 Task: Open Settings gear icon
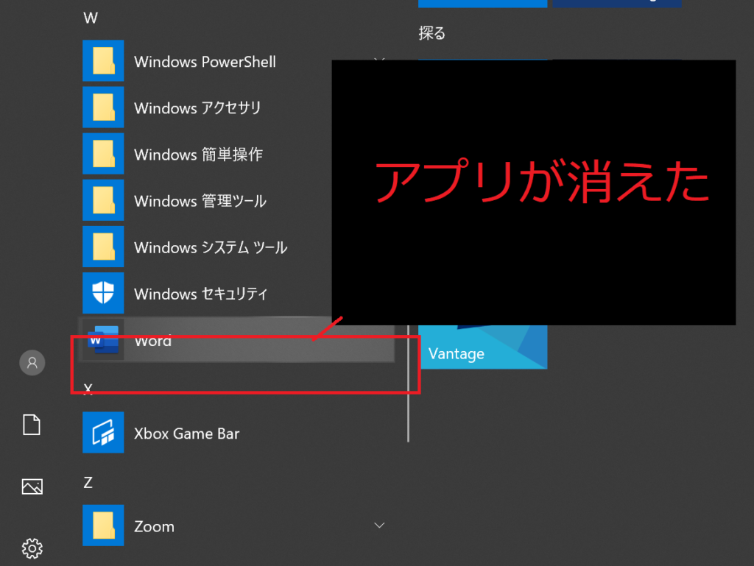click(32, 548)
